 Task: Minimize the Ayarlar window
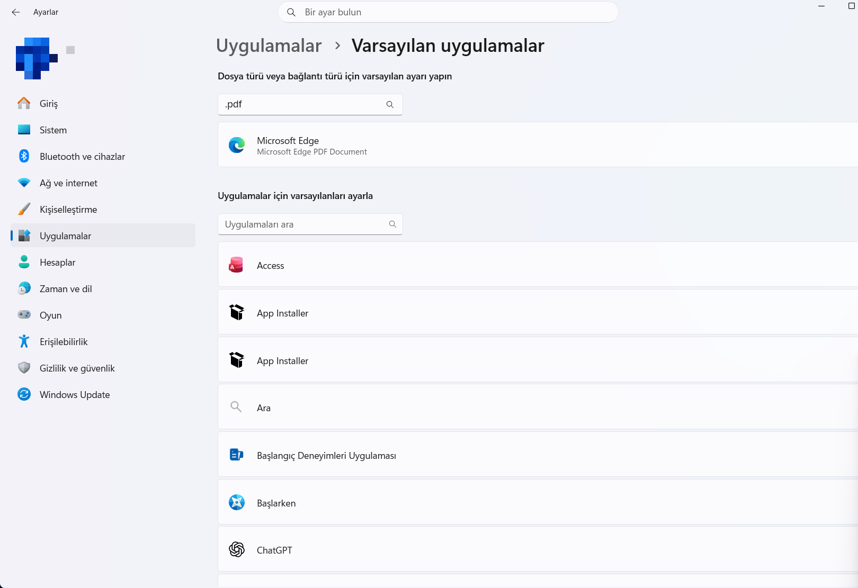(x=821, y=6)
